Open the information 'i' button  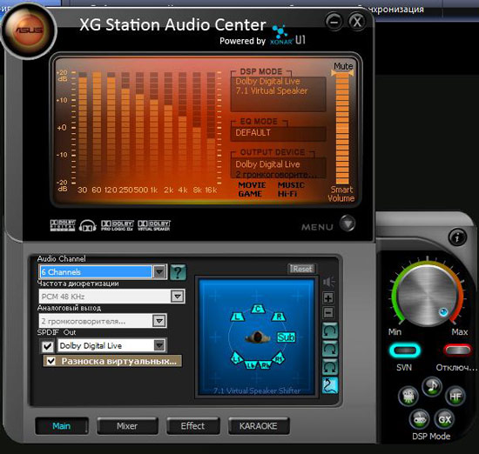coord(457,237)
